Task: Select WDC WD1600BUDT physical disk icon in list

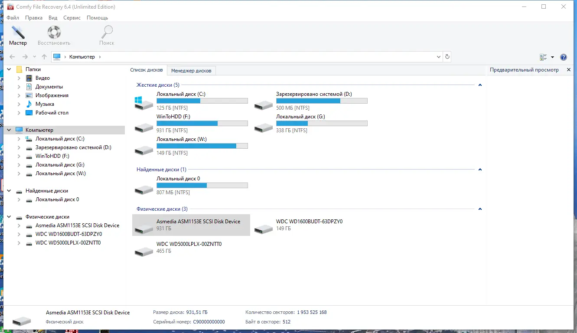Action: pyautogui.click(x=264, y=229)
